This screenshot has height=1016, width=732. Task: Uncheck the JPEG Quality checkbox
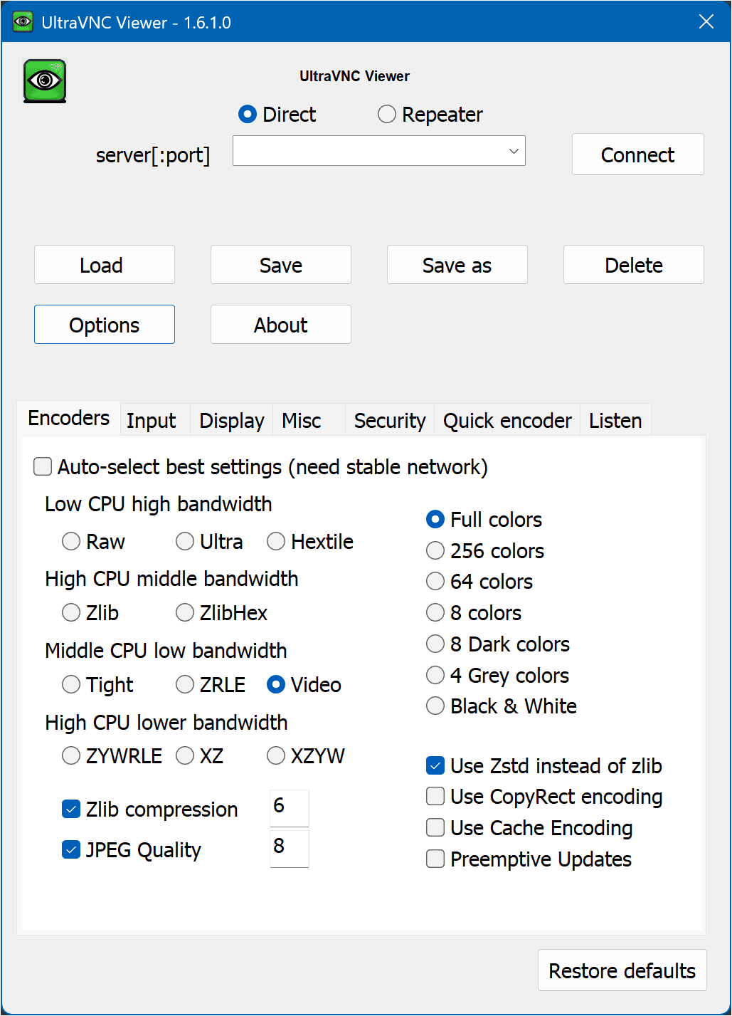point(71,849)
